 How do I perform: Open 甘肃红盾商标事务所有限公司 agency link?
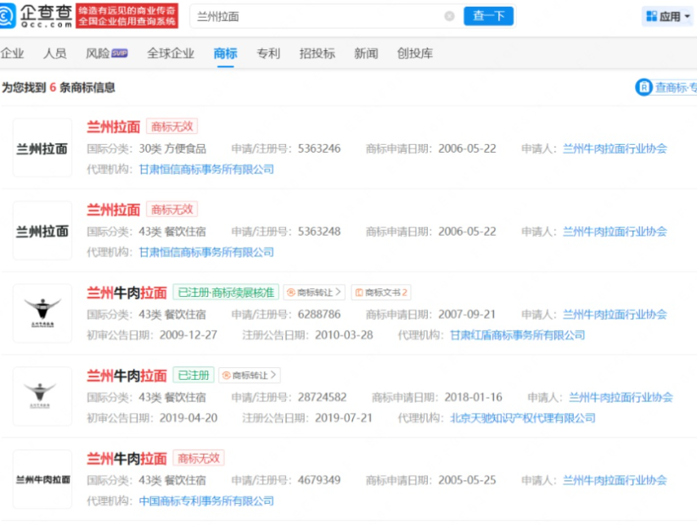[517, 335]
